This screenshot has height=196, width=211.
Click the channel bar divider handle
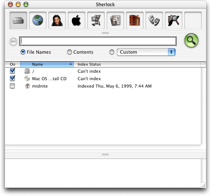[x=105, y=33]
